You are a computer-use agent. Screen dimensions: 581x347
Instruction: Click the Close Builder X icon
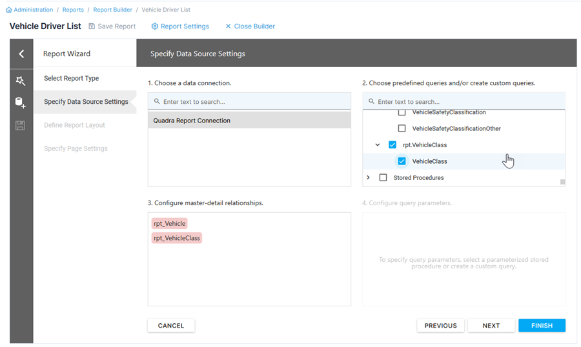(228, 26)
